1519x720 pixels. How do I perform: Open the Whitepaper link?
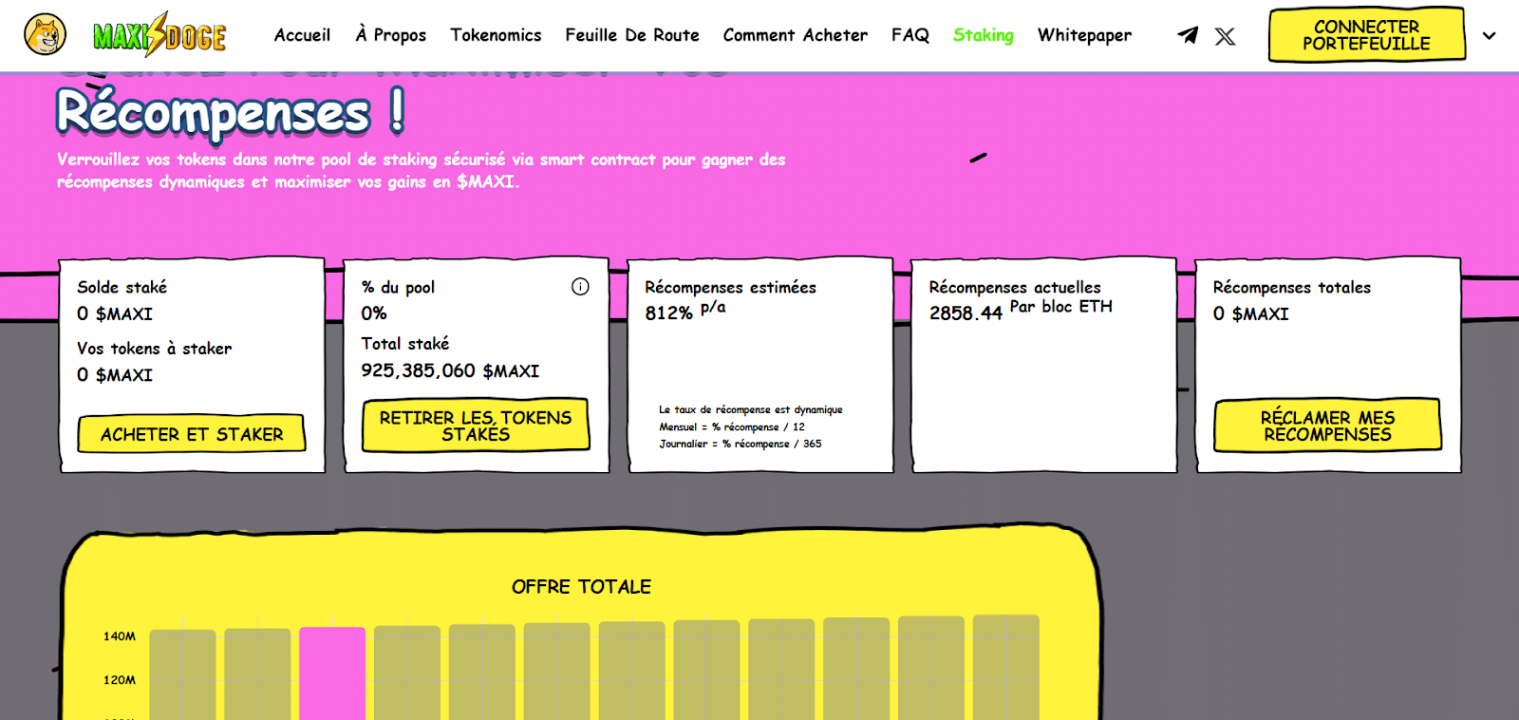(x=1084, y=35)
